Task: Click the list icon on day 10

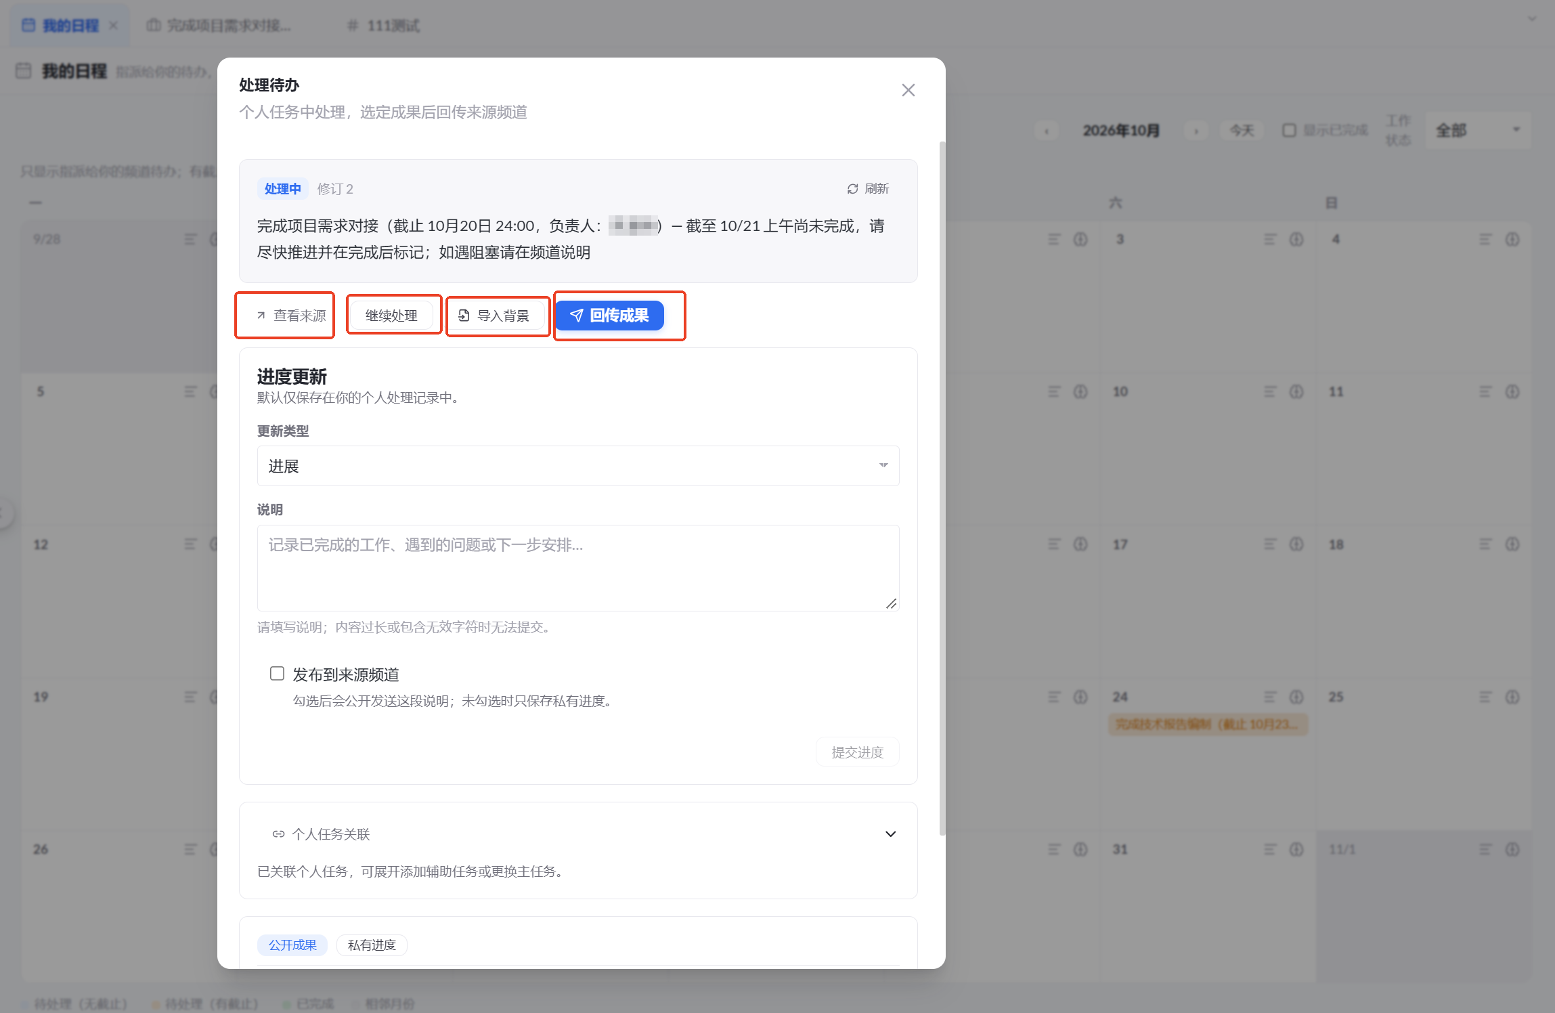Action: click(x=1270, y=392)
